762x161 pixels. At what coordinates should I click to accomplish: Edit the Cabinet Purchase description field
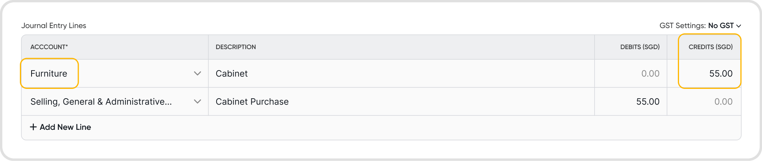(x=400, y=102)
